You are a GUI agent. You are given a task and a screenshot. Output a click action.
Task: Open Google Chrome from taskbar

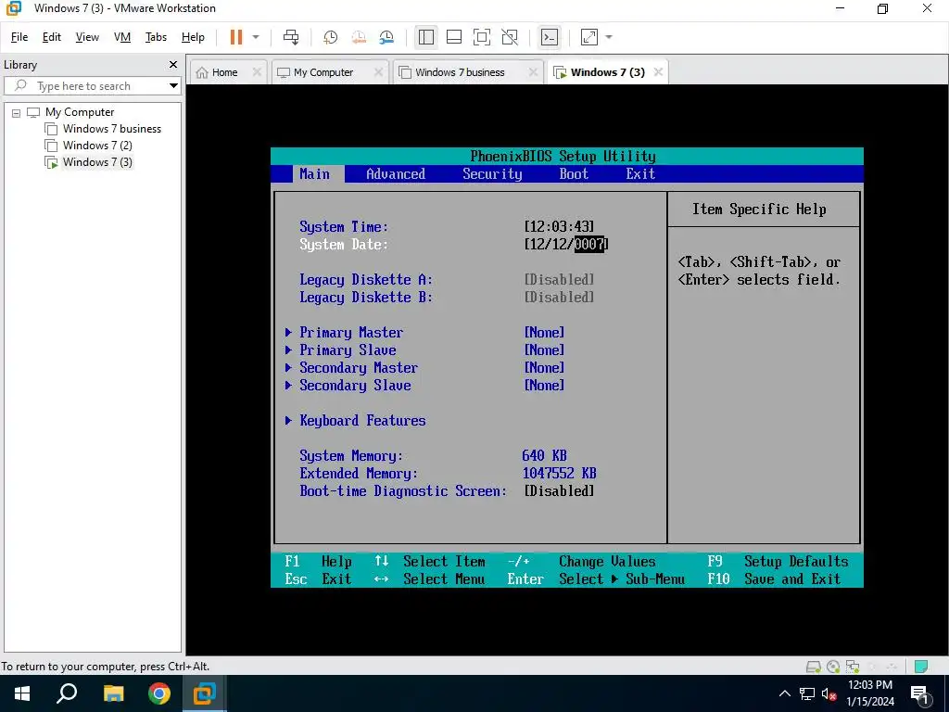(159, 693)
